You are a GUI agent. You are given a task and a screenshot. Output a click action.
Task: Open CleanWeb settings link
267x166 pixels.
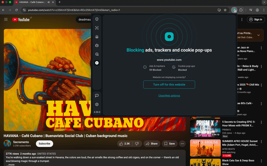169,96
